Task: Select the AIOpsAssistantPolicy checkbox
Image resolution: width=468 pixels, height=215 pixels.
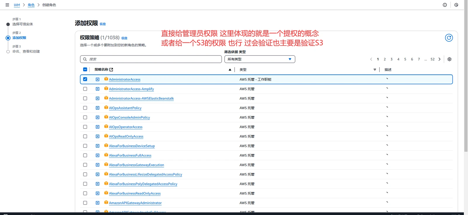Action: point(85,108)
